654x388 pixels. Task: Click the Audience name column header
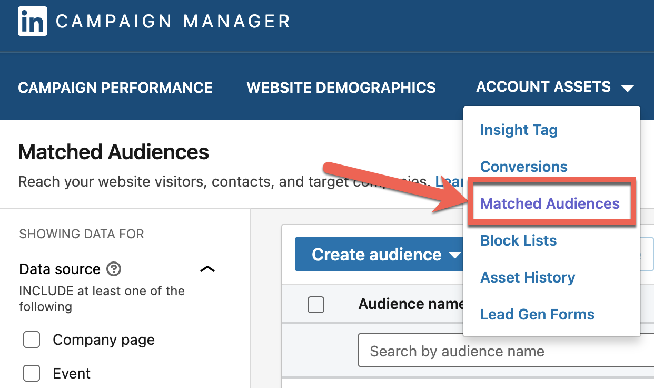pyautogui.click(x=411, y=304)
